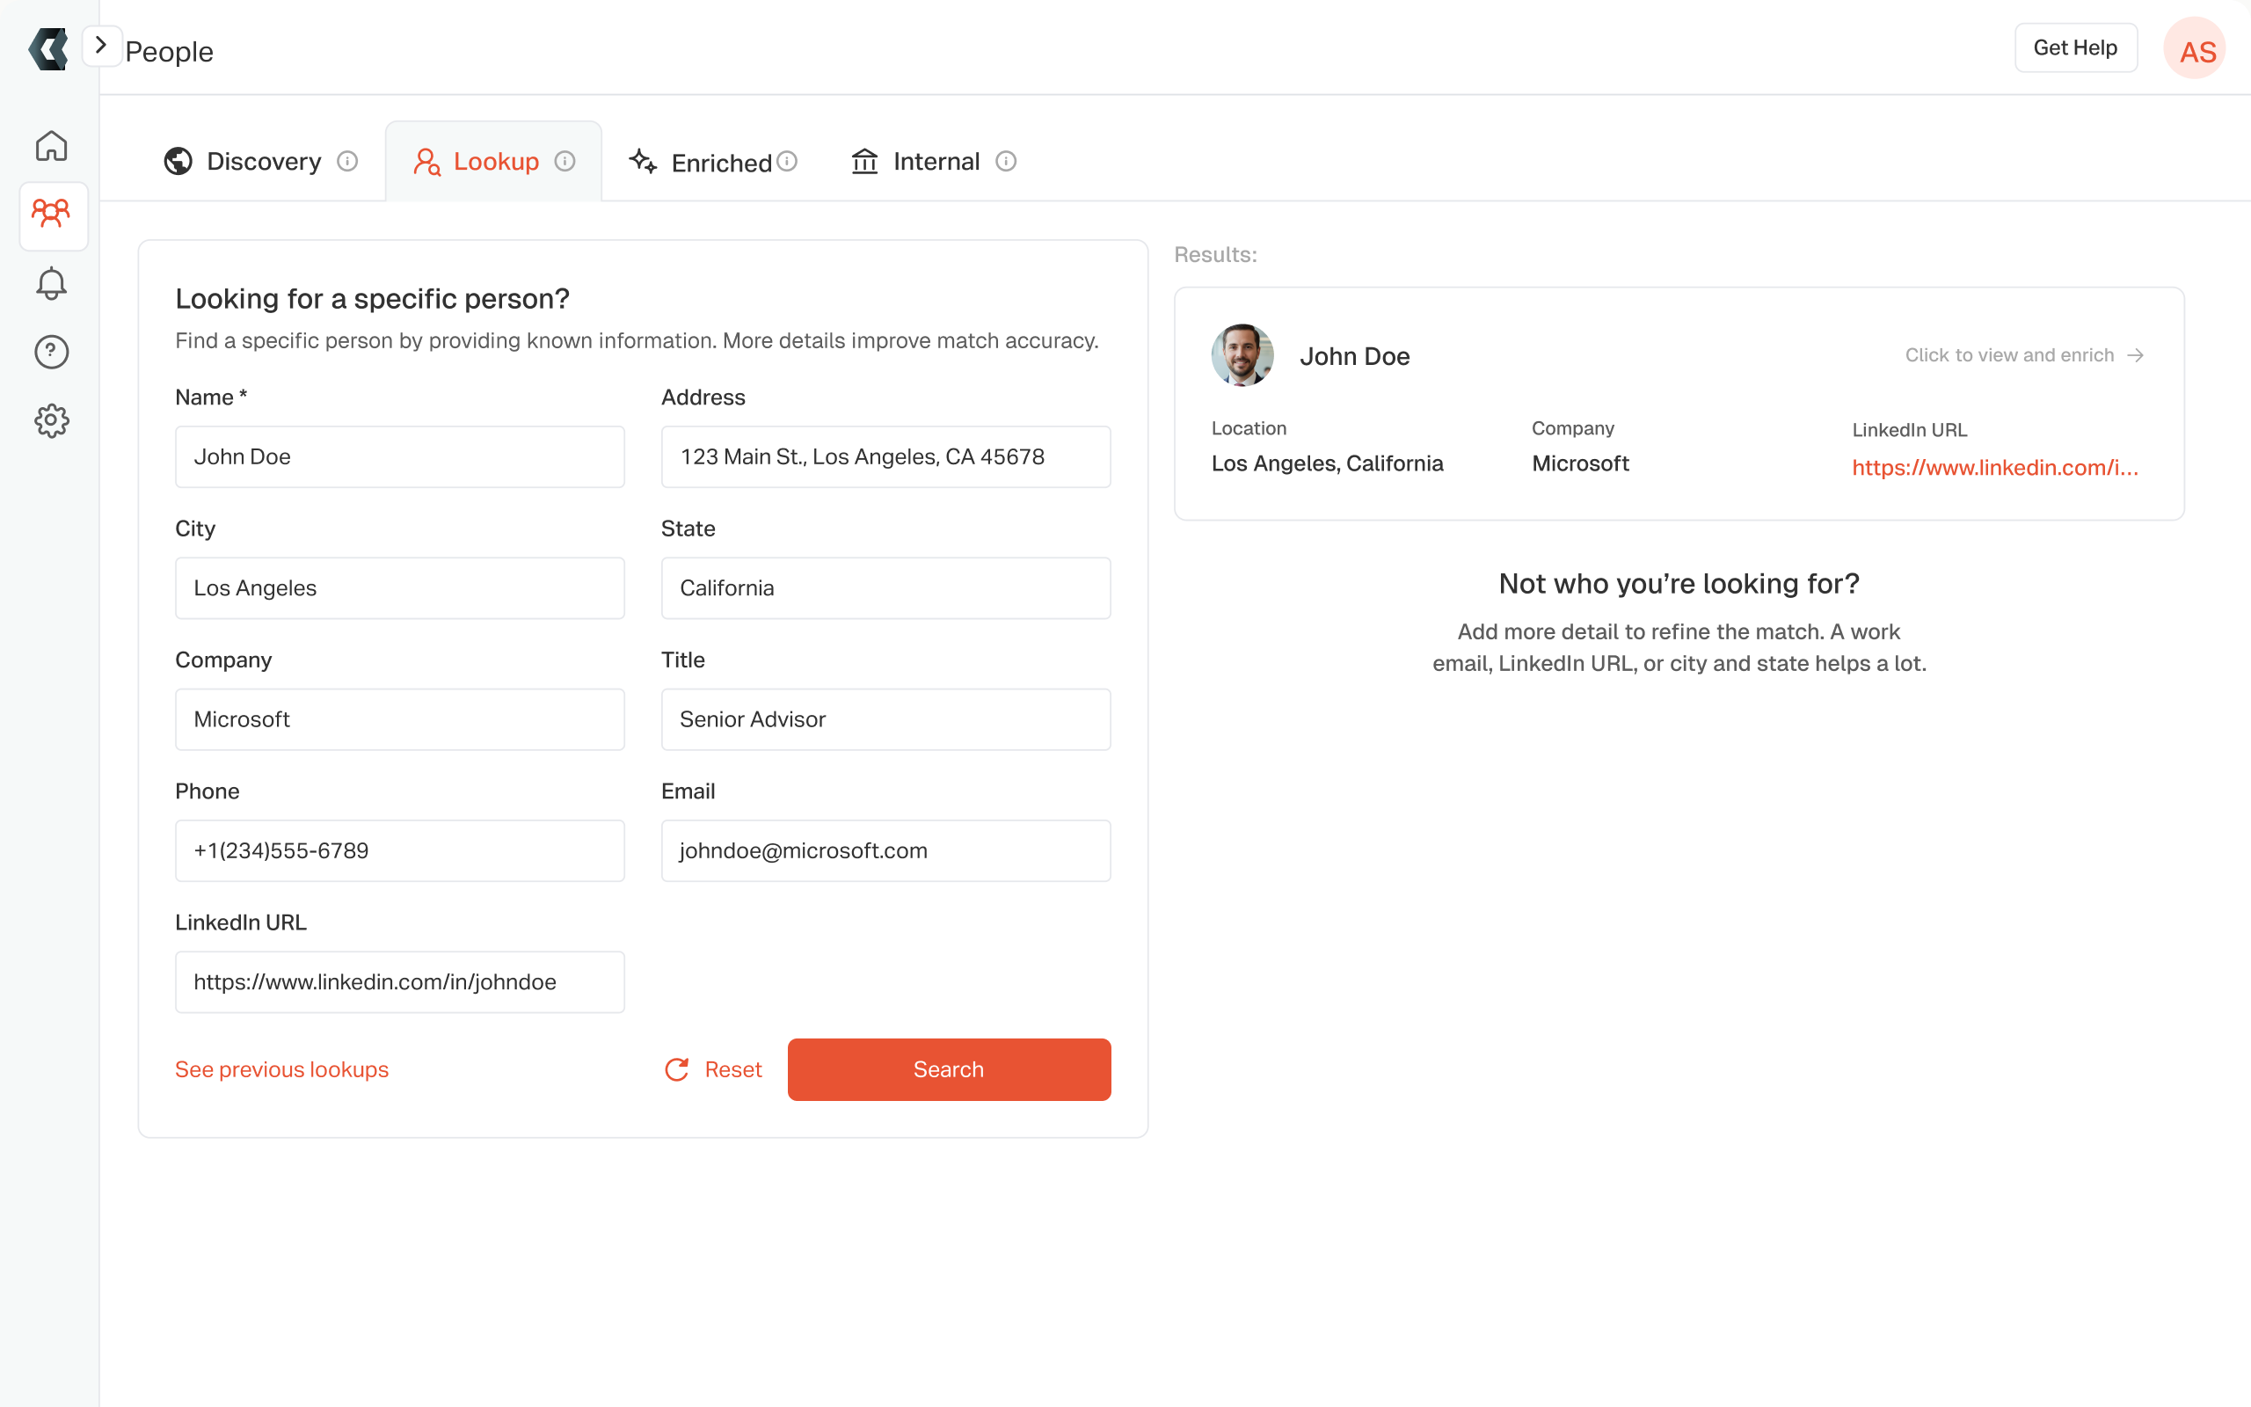Image resolution: width=2251 pixels, height=1407 pixels.
Task: Show info tooltip next to Lookup
Action: (x=565, y=161)
